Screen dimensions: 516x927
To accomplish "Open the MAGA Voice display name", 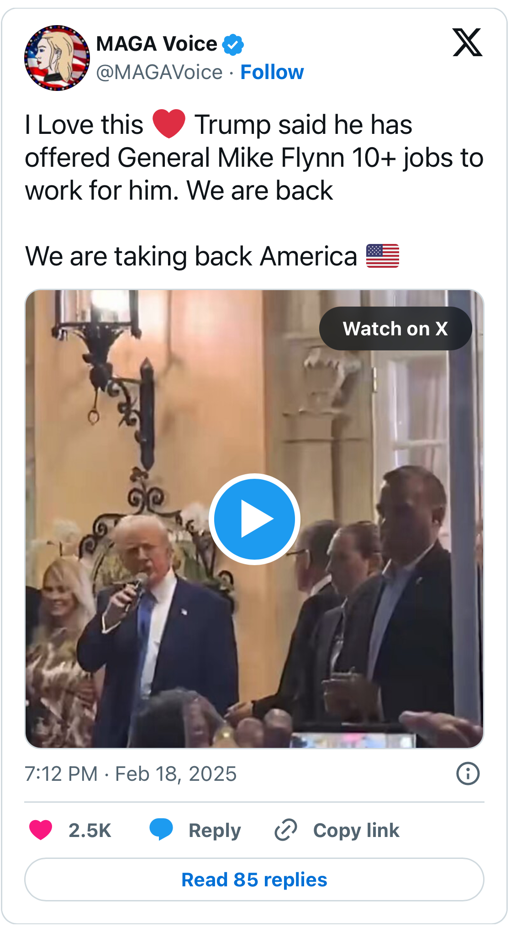I will tap(157, 44).
